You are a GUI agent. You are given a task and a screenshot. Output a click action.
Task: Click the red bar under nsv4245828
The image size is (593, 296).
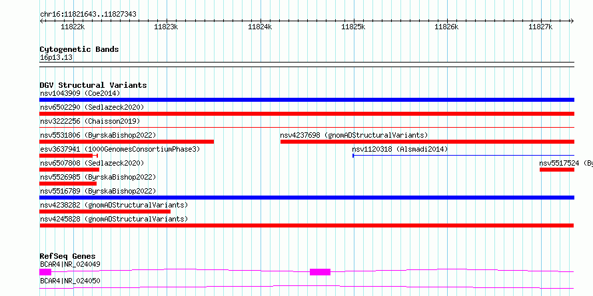point(306,225)
